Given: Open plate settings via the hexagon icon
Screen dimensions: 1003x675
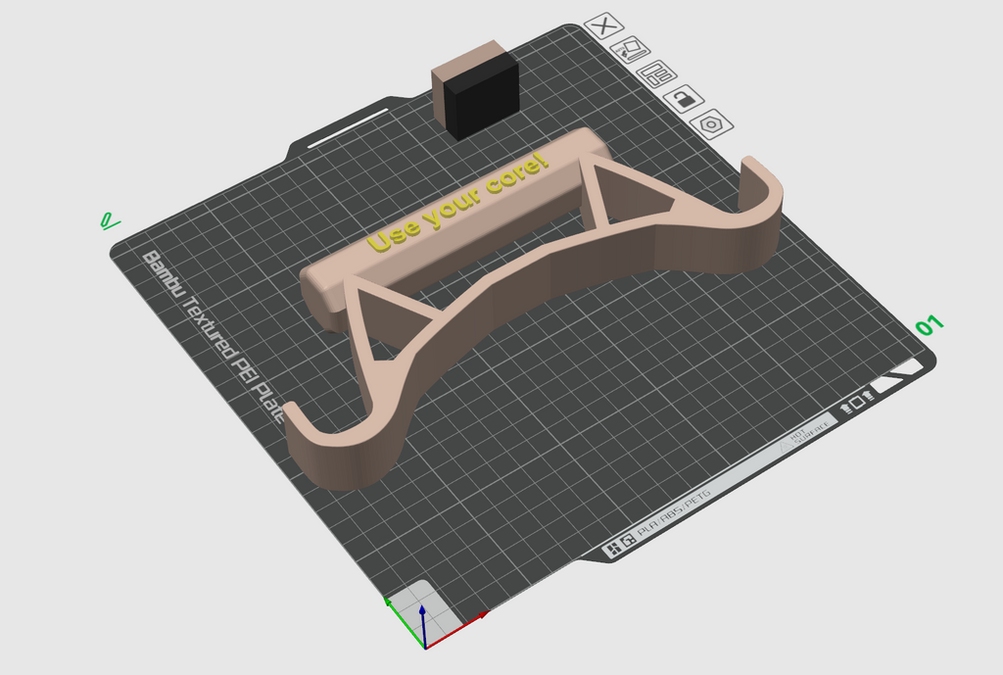Looking at the screenshot, I should point(712,124).
